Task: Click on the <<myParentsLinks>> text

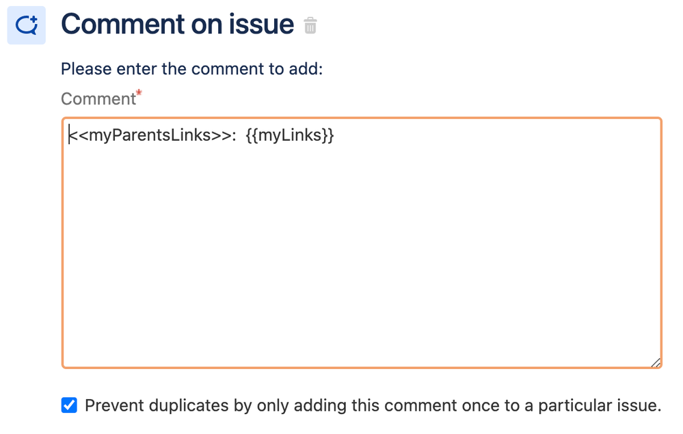Action: [x=152, y=135]
